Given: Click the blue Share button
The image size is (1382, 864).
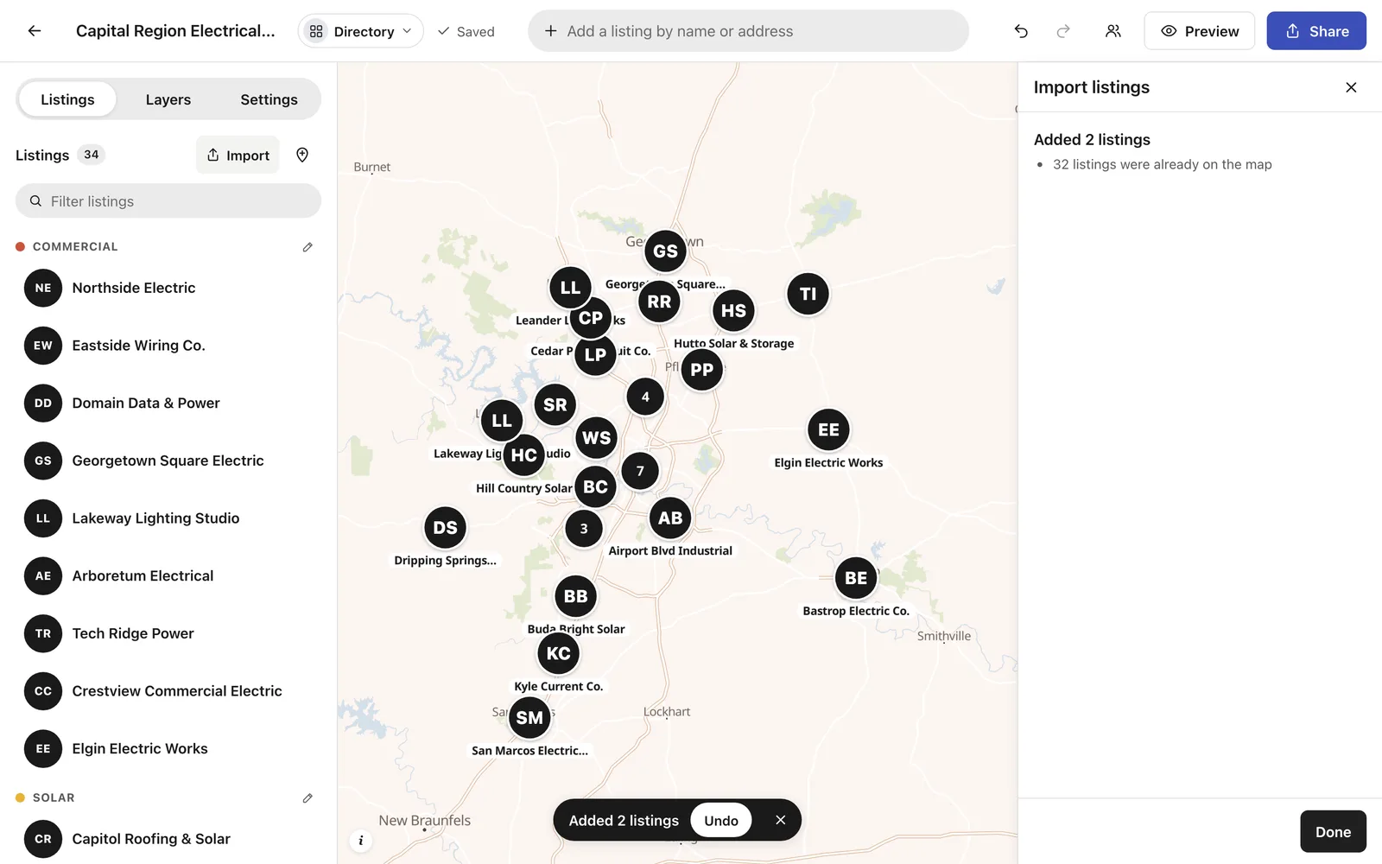Looking at the screenshot, I should pyautogui.click(x=1316, y=31).
